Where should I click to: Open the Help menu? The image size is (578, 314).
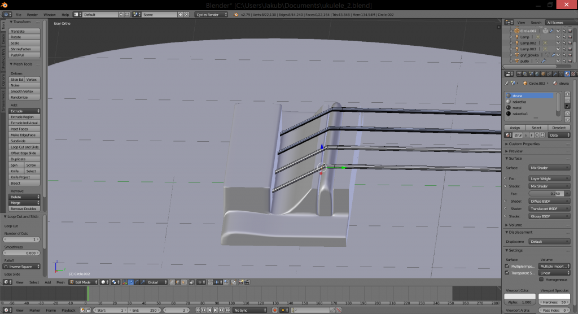tap(65, 15)
